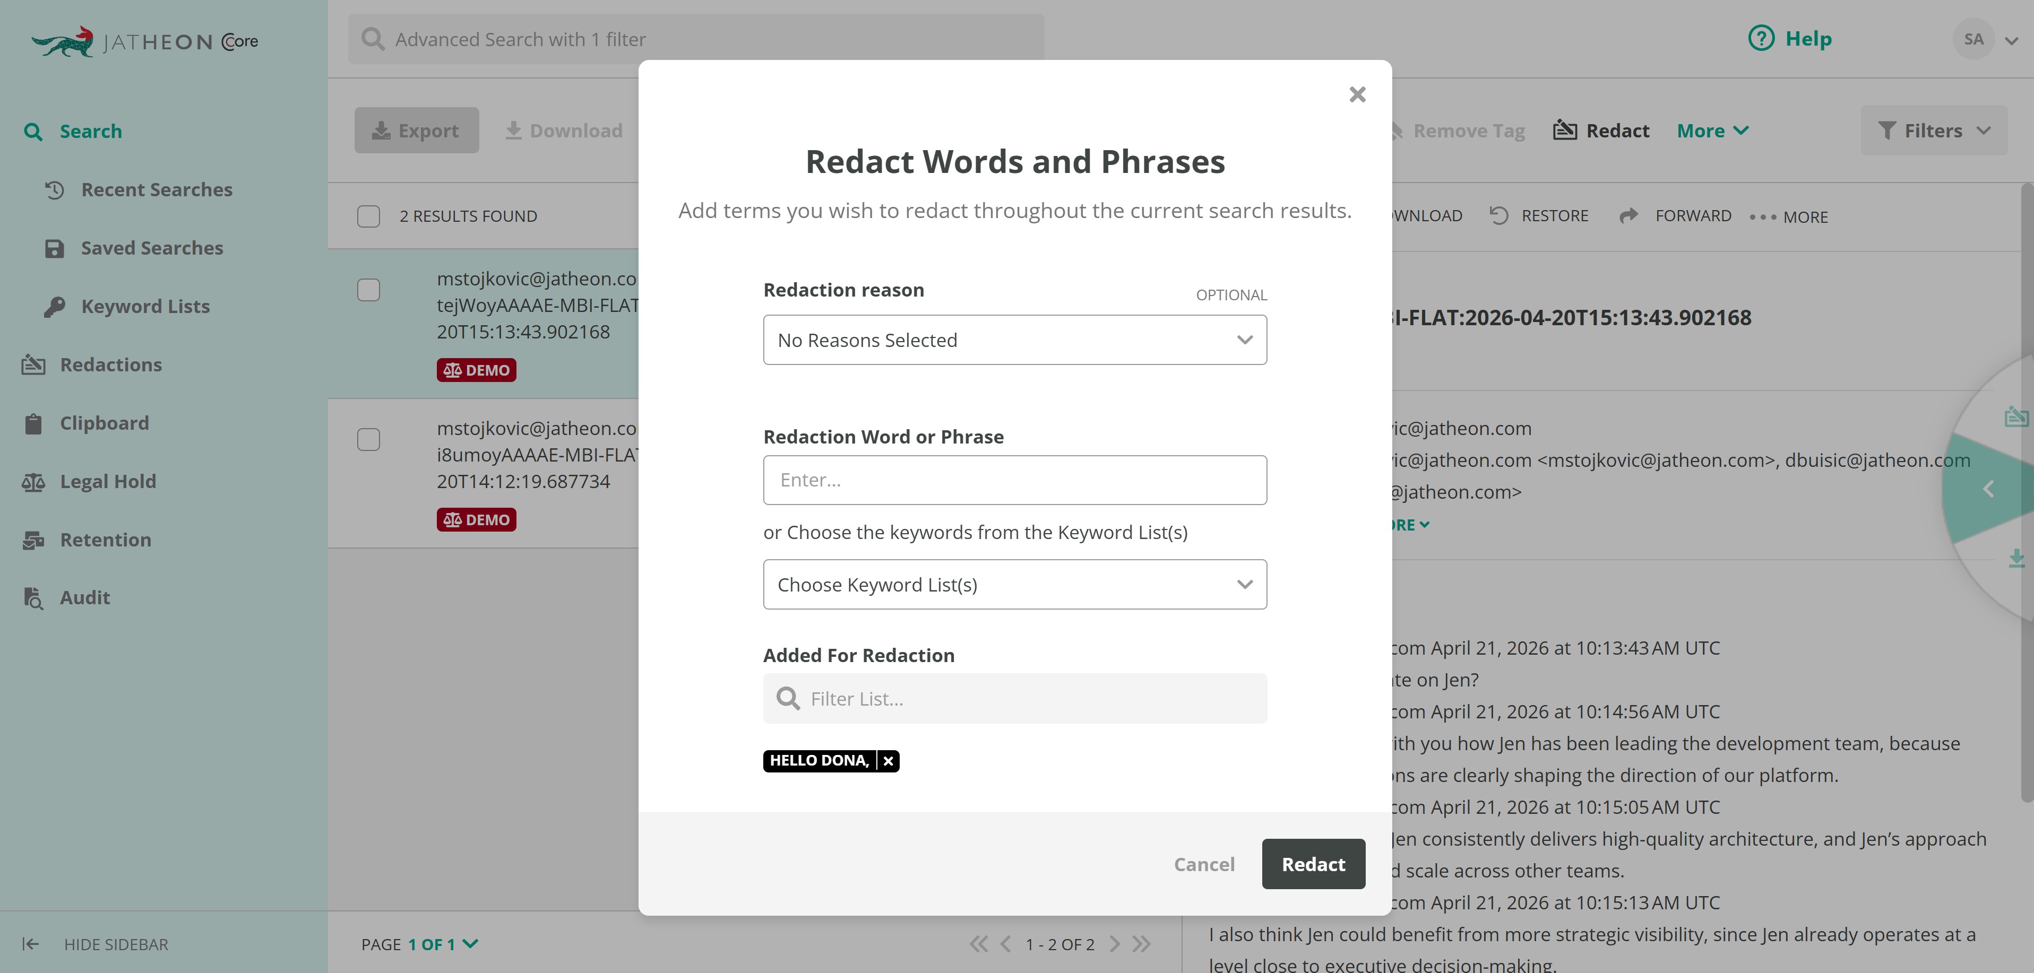
Task: Check the i8umoyAAAAE message checkbox
Action: click(x=368, y=439)
